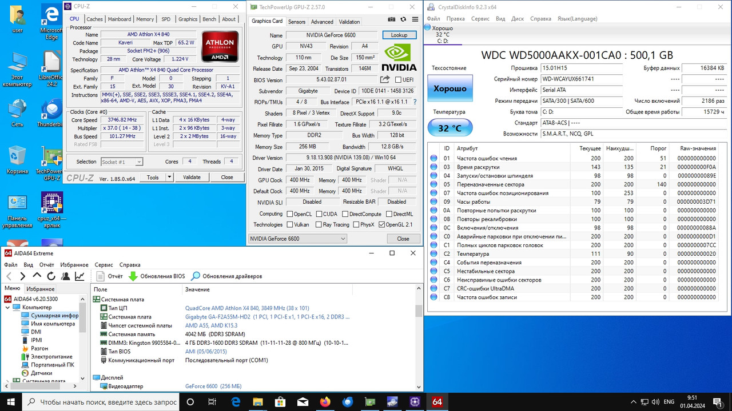Viewport: 732px width, 411px height.
Task: Click Firefox icon on the taskbar
Action: coord(325,402)
